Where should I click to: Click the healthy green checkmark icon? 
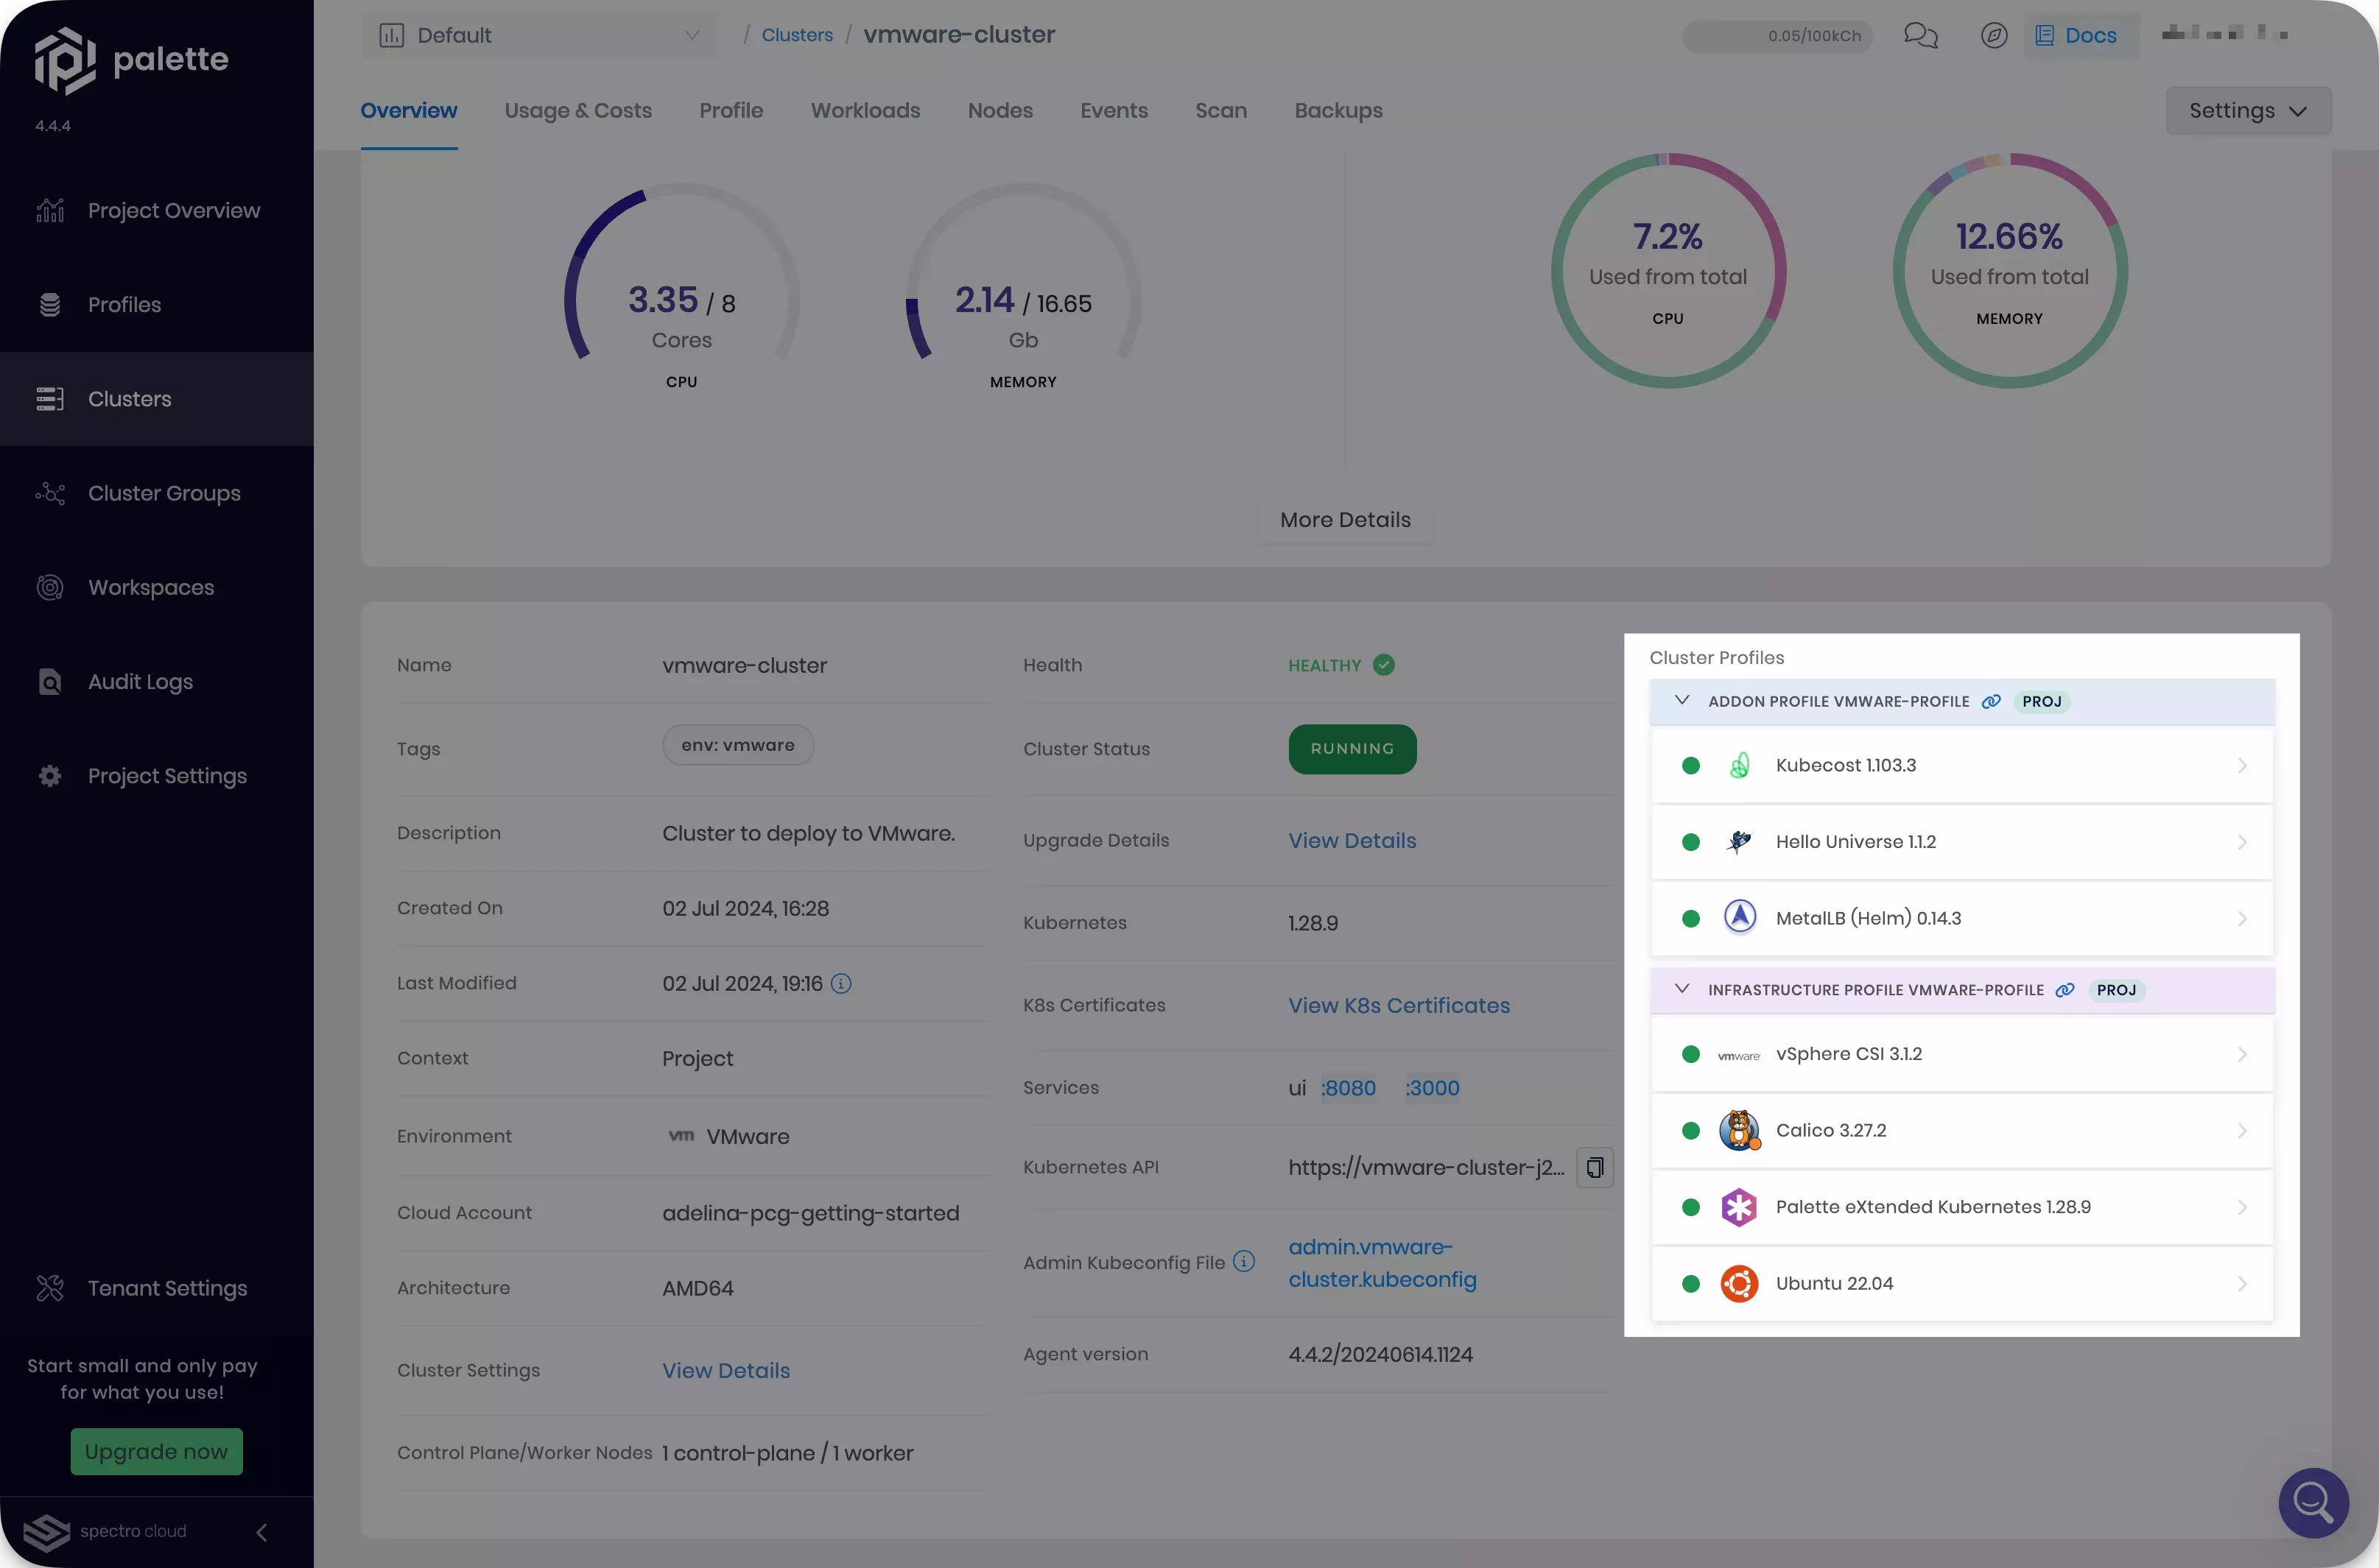1384,666
